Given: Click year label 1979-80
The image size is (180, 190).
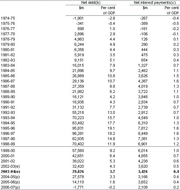Looking at the screenshot, I should 8,44.
